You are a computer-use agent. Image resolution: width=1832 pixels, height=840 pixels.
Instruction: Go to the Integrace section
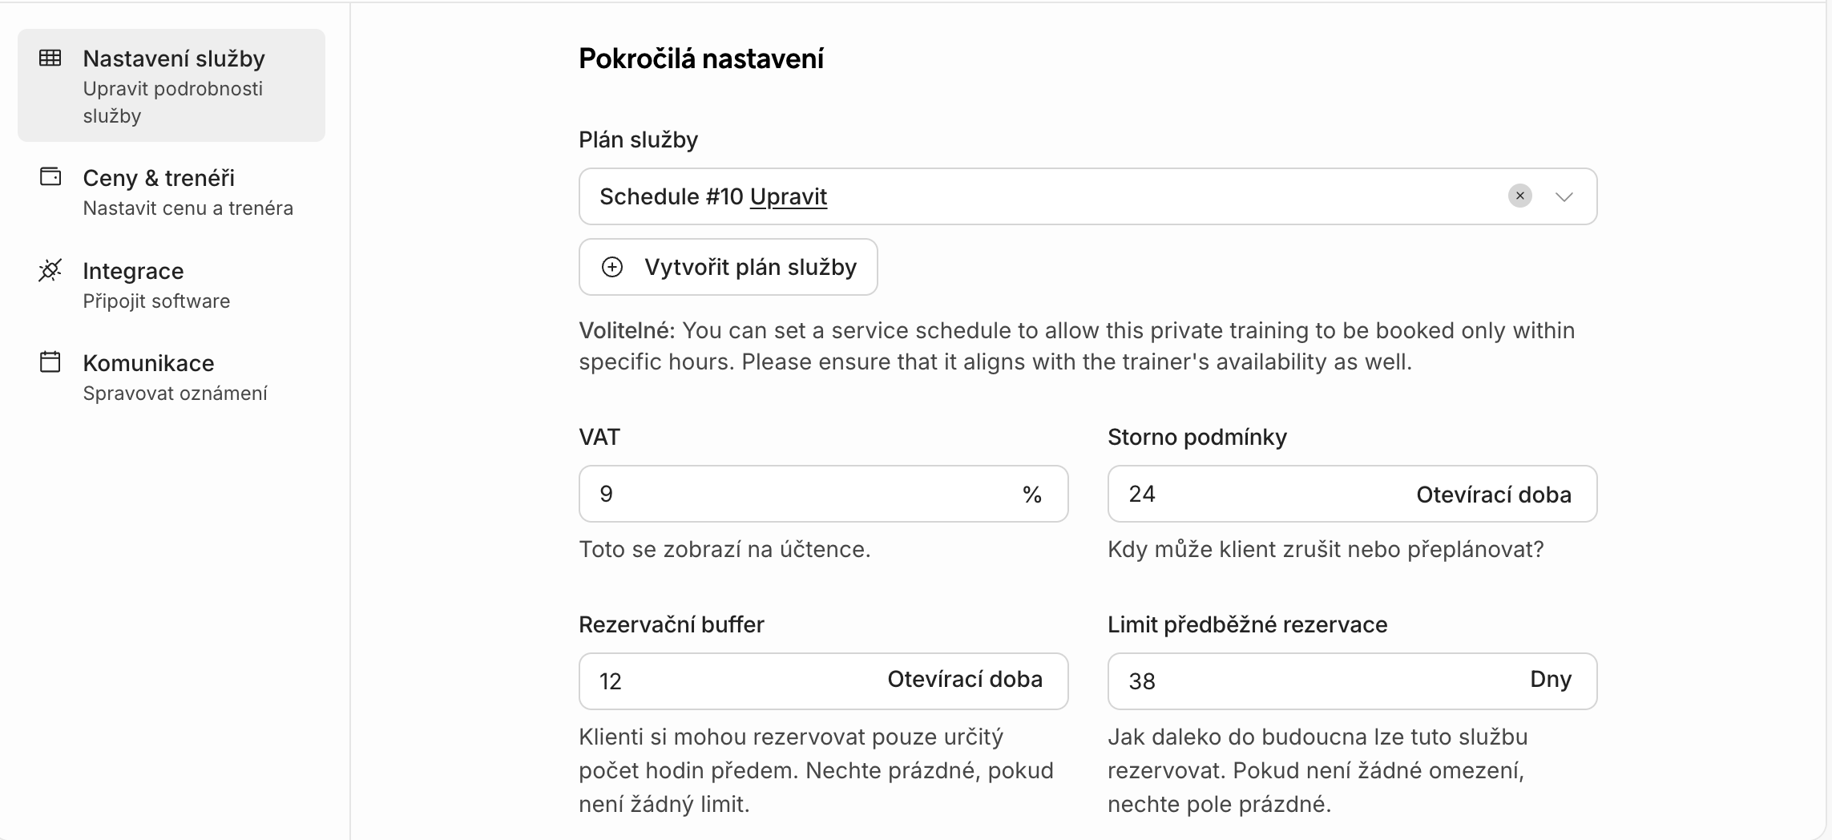pyautogui.click(x=133, y=271)
